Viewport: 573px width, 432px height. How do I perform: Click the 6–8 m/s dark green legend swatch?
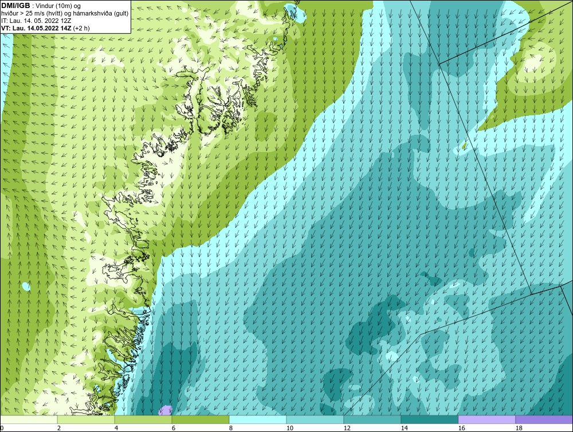(x=201, y=419)
